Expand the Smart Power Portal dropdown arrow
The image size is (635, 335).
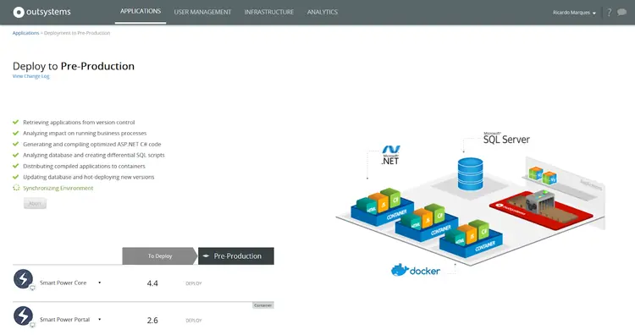pyautogui.click(x=100, y=319)
